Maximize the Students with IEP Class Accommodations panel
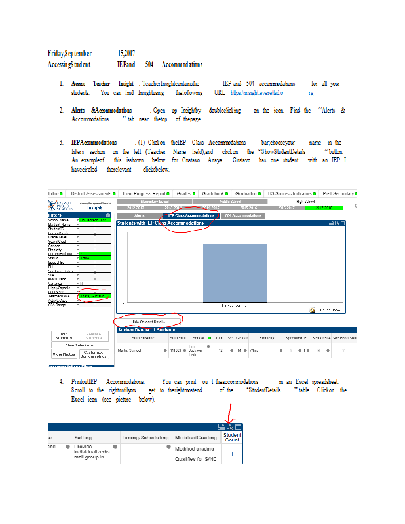The height and width of the screenshot is (524, 405). coord(343,223)
